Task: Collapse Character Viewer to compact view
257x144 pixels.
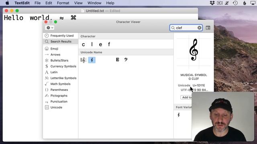Action: point(208,28)
